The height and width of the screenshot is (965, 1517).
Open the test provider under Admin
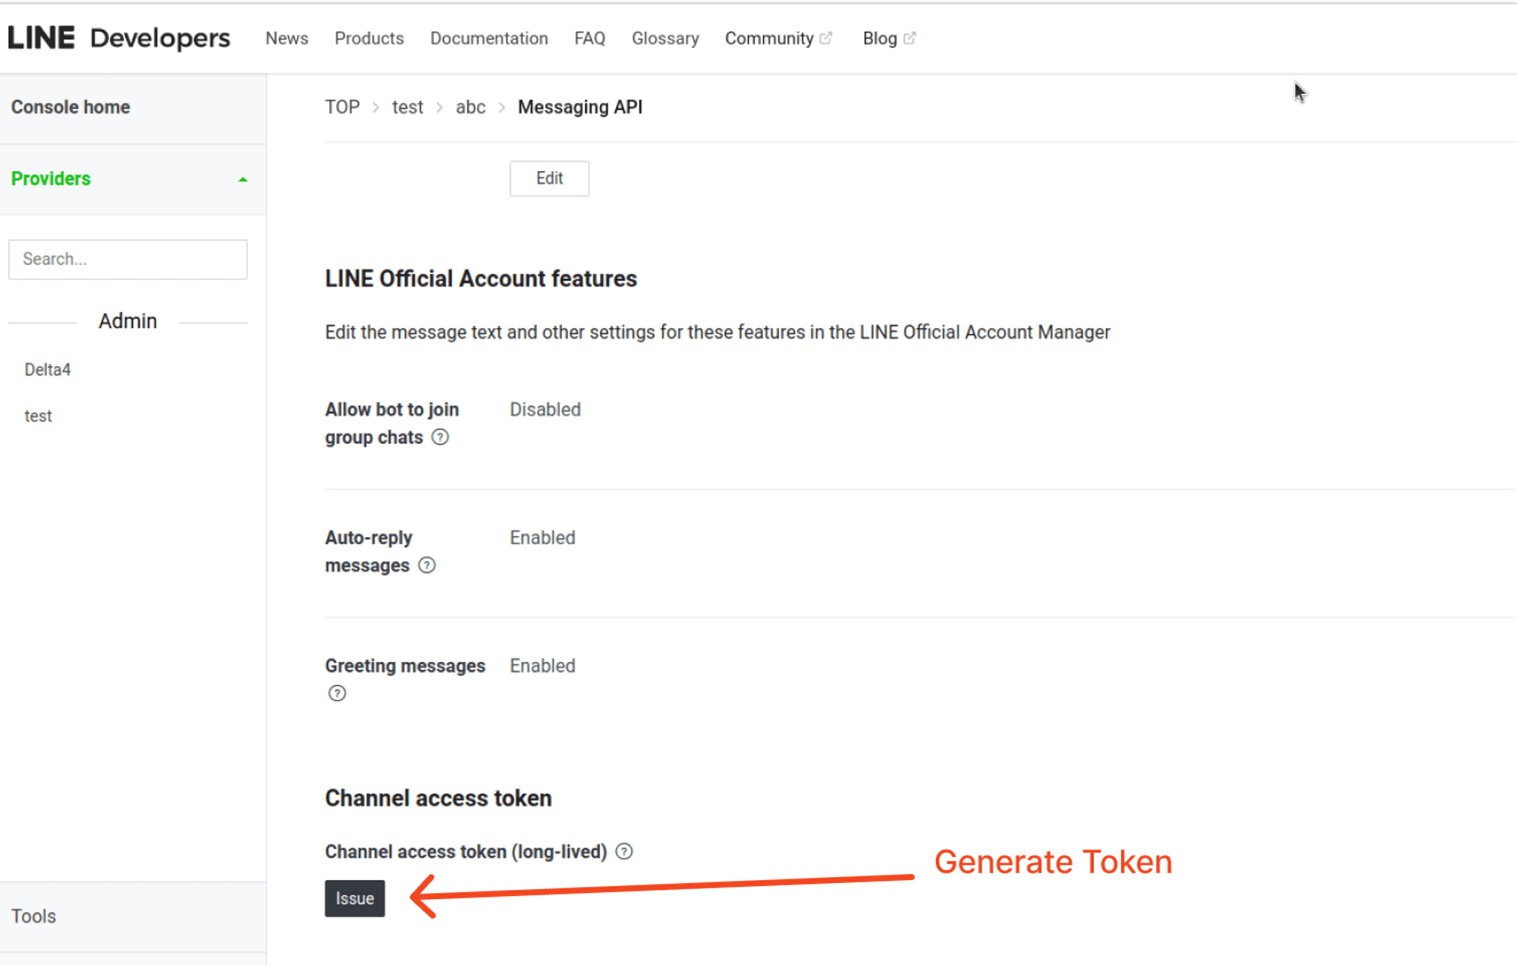click(38, 415)
